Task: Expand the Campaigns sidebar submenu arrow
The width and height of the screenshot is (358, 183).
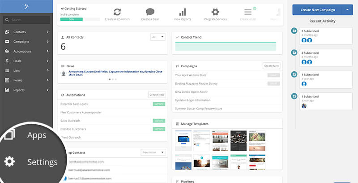Action: click(48, 41)
